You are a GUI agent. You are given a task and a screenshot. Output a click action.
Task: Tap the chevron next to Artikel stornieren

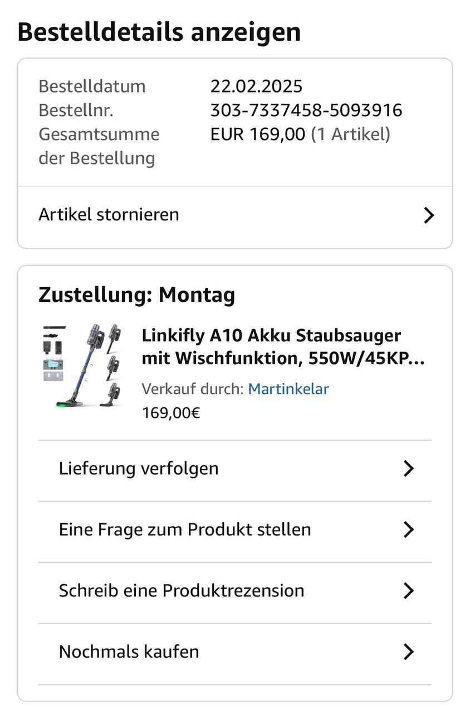[428, 215]
